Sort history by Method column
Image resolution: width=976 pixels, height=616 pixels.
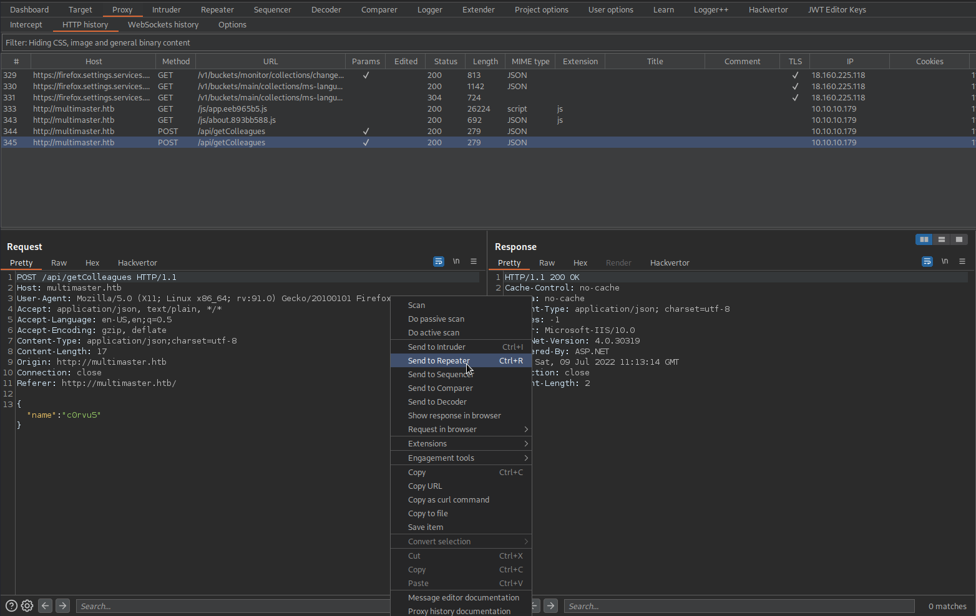coord(175,61)
